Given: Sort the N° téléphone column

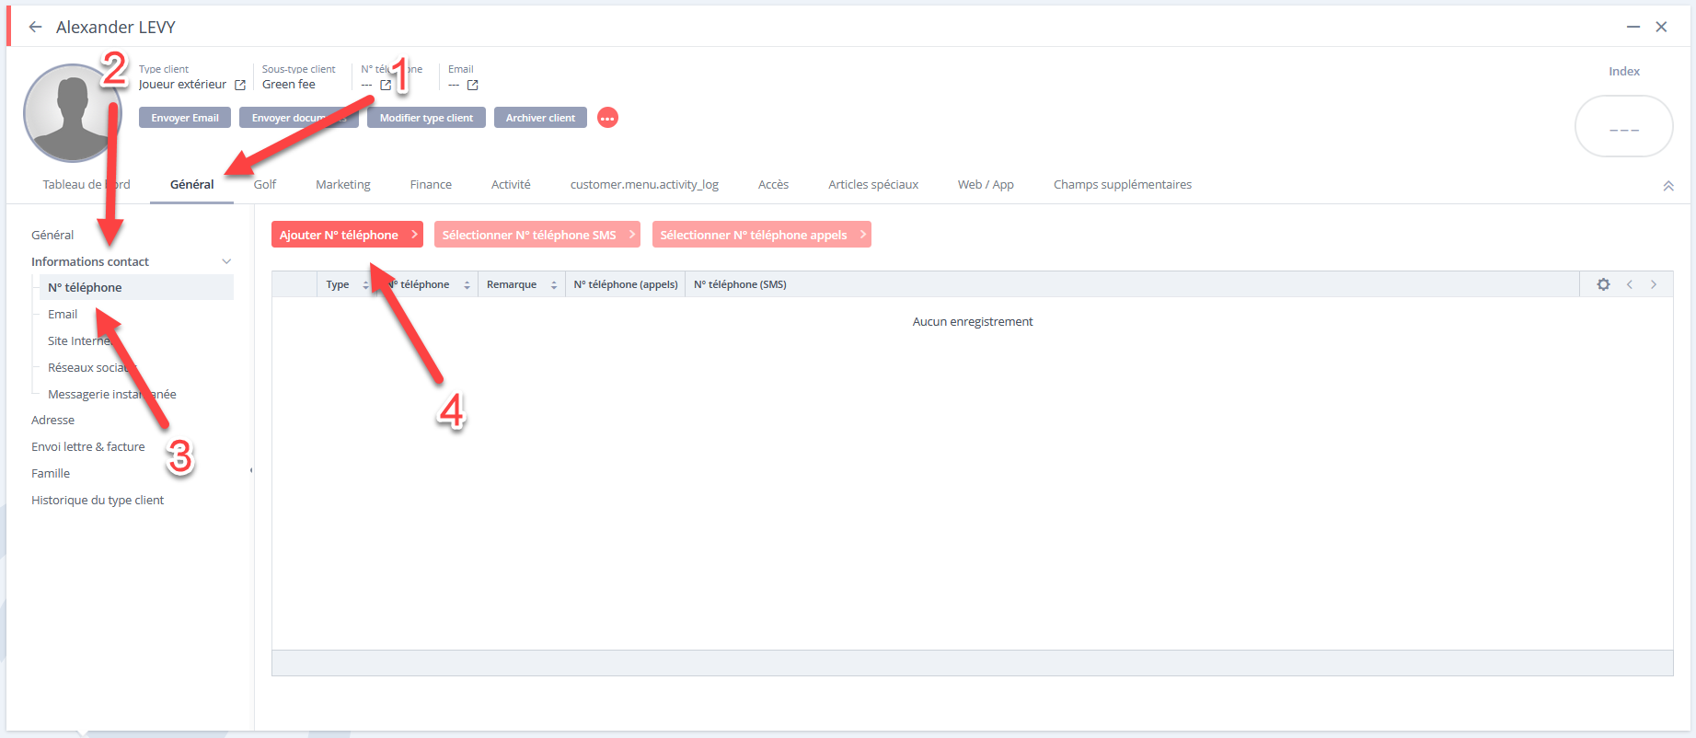Looking at the screenshot, I should (467, 285).
